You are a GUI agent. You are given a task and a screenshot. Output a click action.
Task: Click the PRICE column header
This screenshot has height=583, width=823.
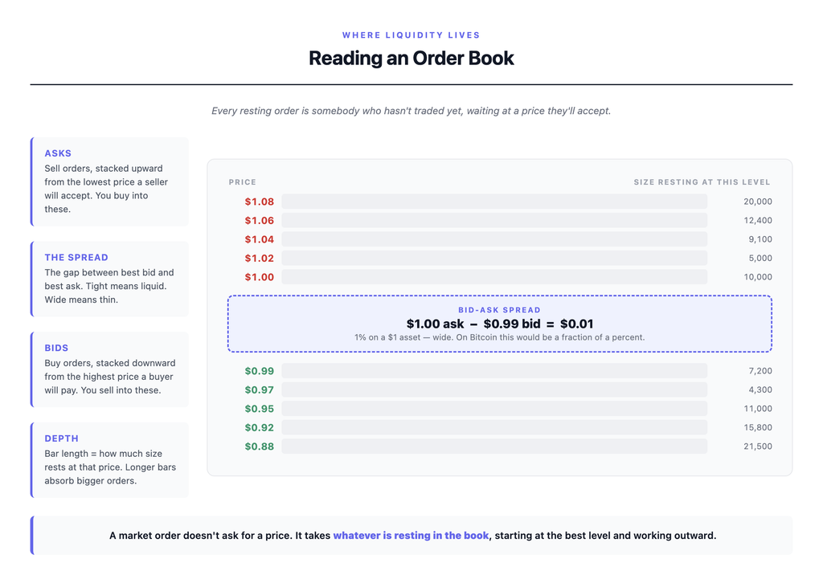243,182
